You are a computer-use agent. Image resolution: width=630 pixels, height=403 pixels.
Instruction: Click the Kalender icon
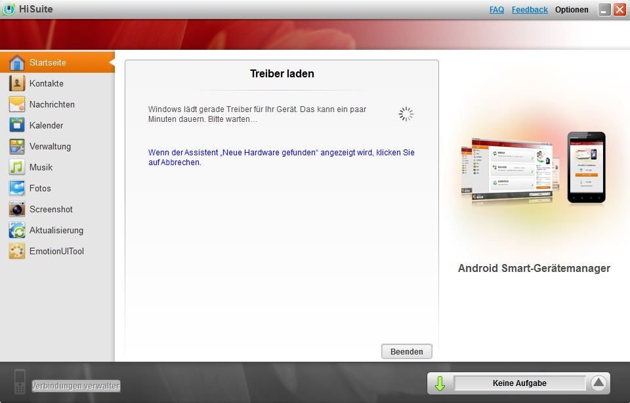pos(17,125)
